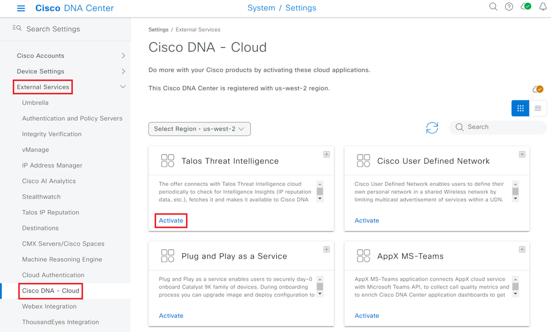The height and width of the screenshot is (332, 551).
Task: Open CMX Servers/Cisco Spaces settings
Action: tap(63, 243)
